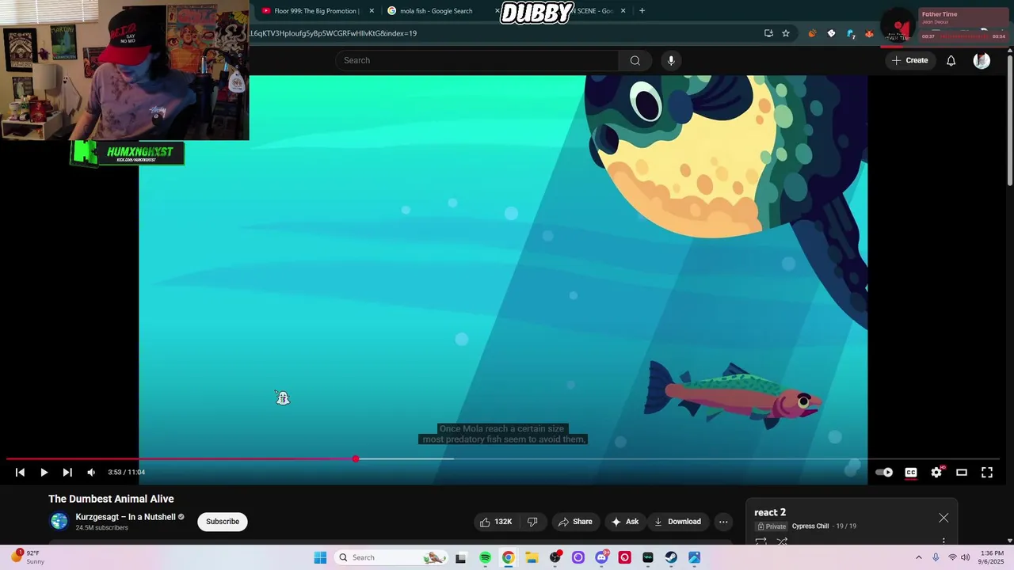Open Kurzgesagt channel avatar
This screenshot has width=1014, height=570.
tap(59, 521)
